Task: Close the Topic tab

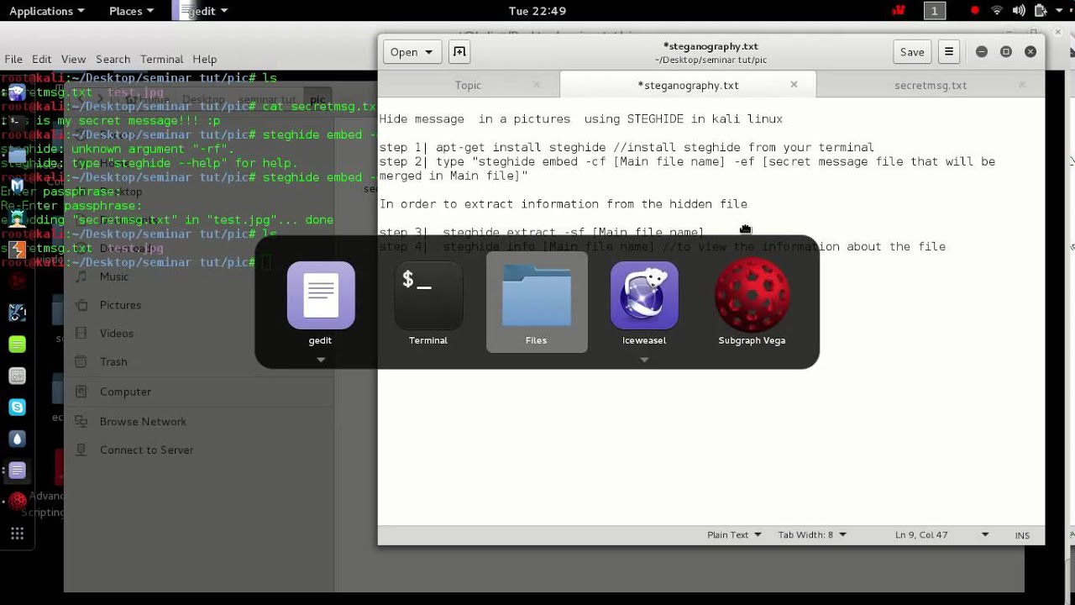Action: 537,84
